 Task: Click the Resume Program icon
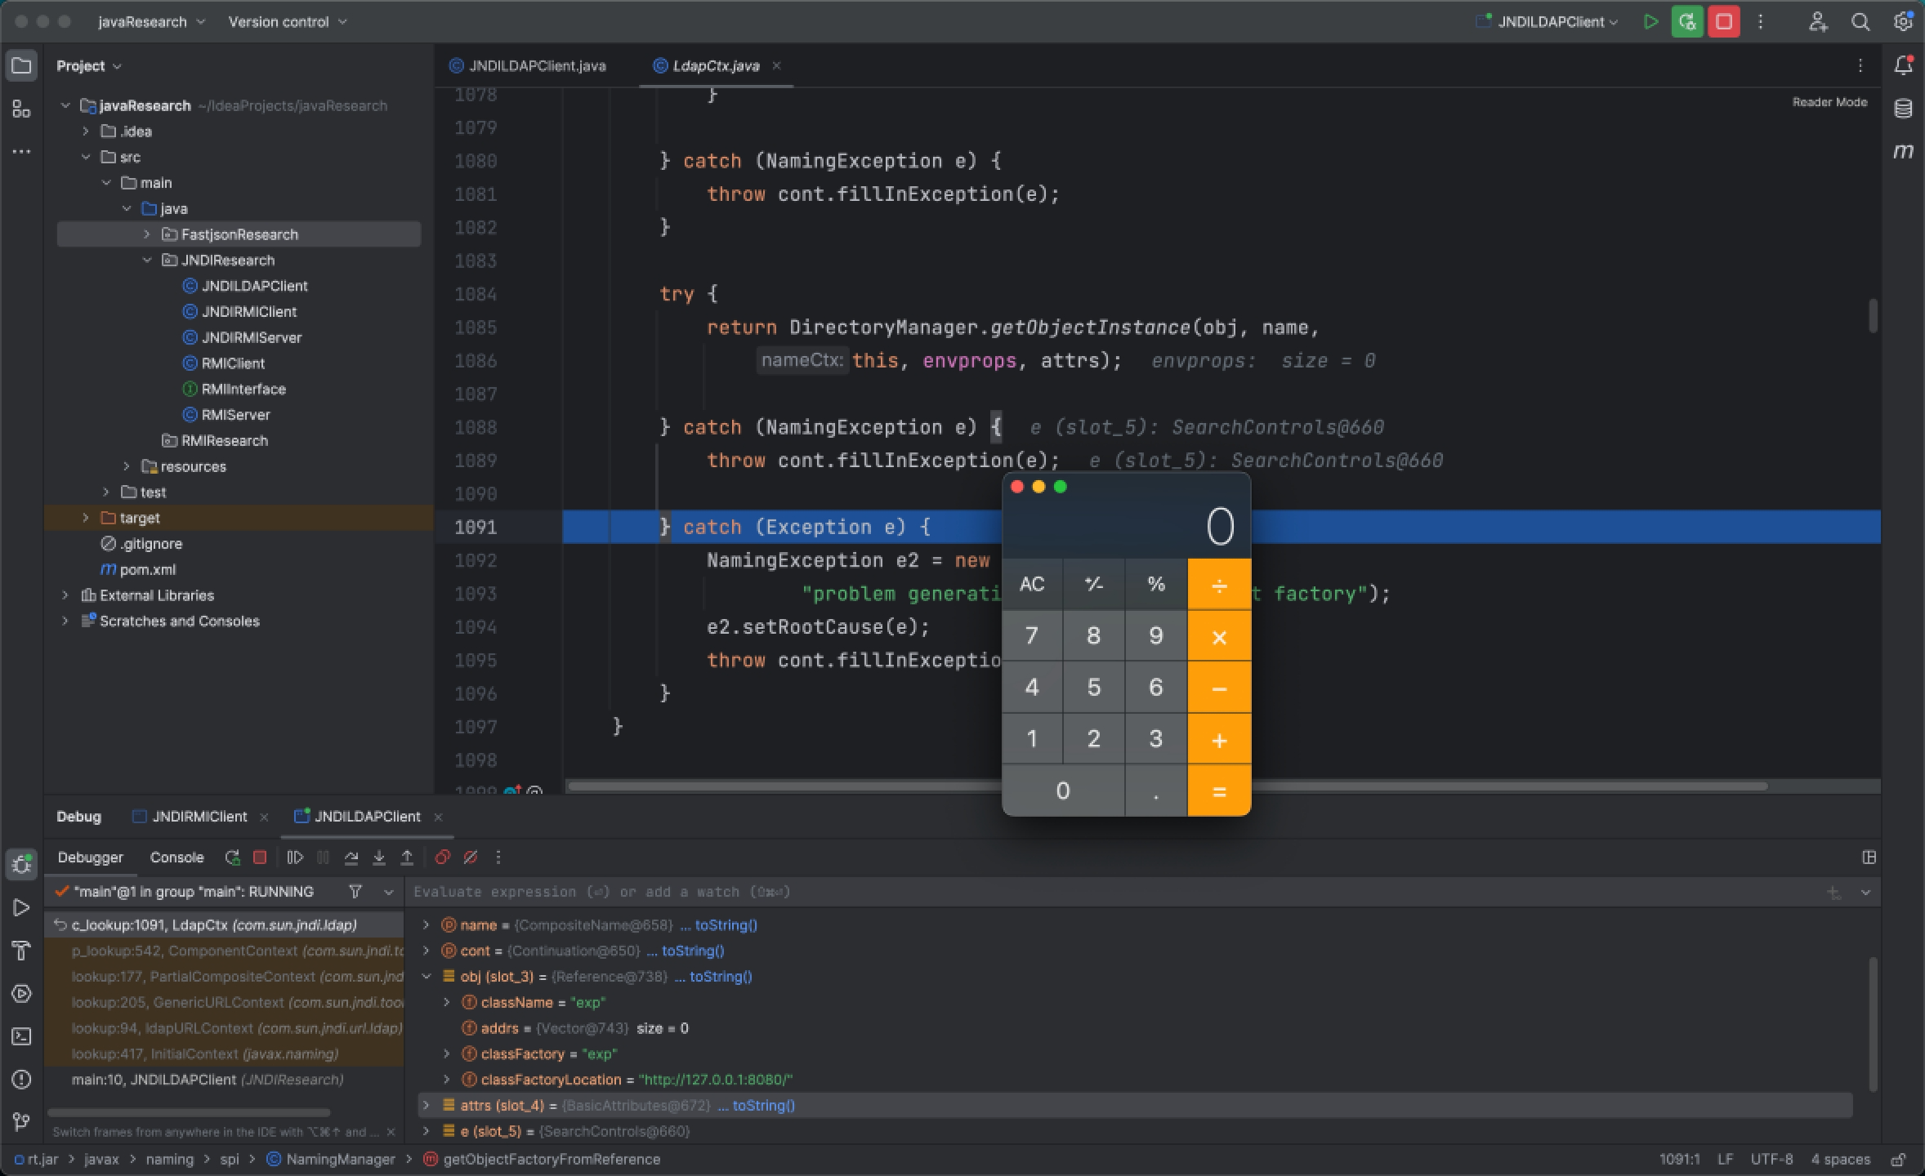[x=295, y=857]
